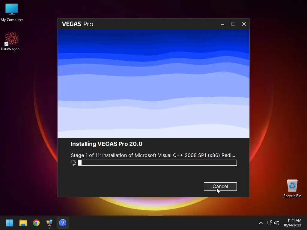Viewport: 307px width, 230px height.
Task: Open the network status tray icon
Action: [270, 223]
